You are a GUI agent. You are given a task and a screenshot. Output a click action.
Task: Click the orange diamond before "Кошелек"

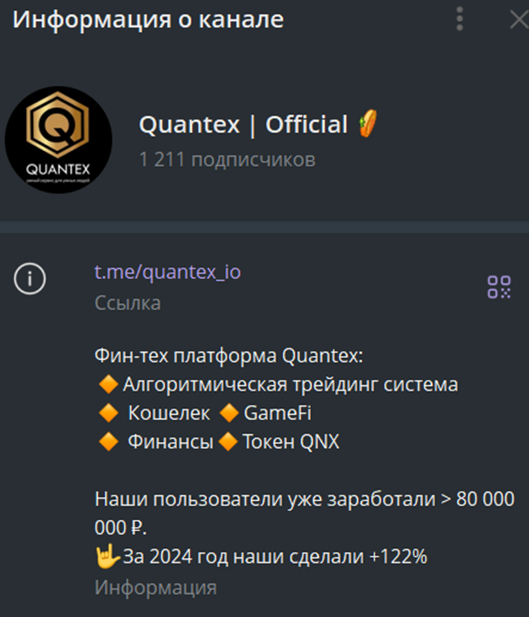108,413
